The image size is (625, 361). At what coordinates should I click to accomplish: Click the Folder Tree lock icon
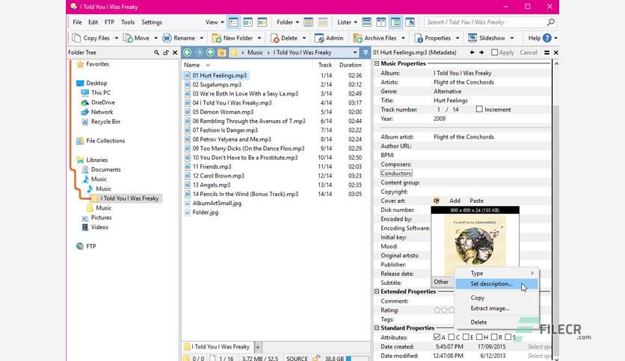pos(166,52)
